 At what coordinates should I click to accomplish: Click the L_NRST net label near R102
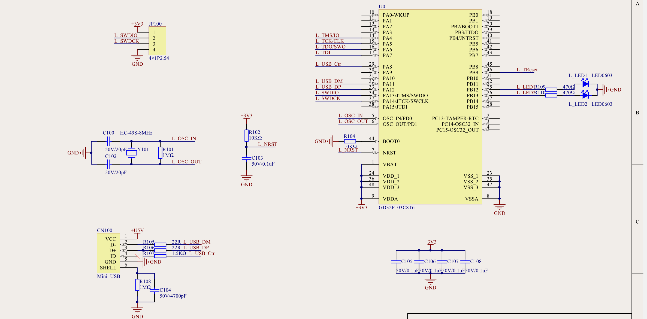[x=267, y=144]
